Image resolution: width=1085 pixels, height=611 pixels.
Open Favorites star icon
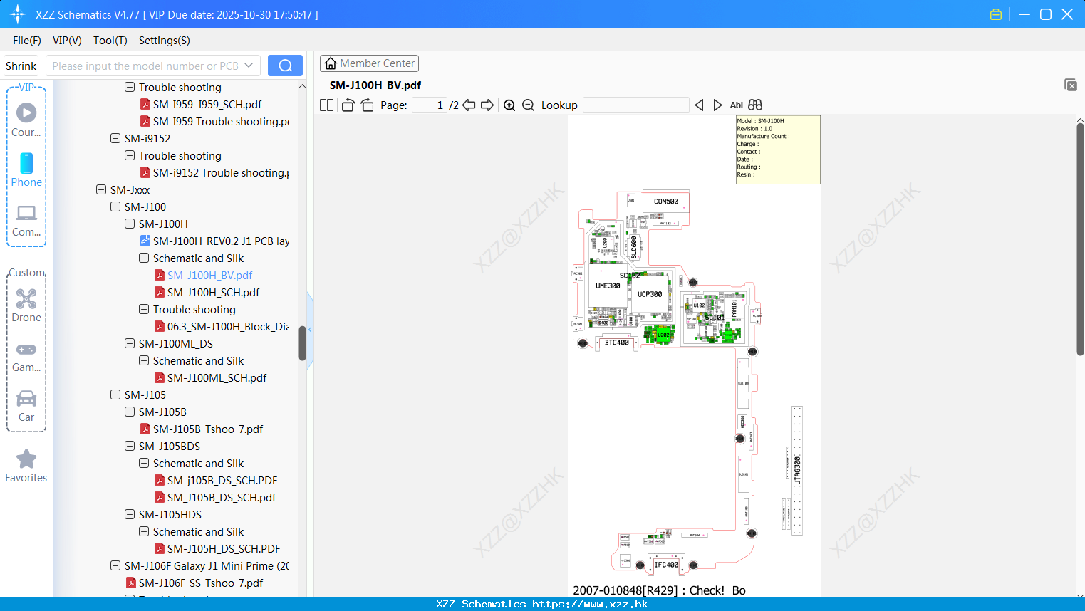26,466
